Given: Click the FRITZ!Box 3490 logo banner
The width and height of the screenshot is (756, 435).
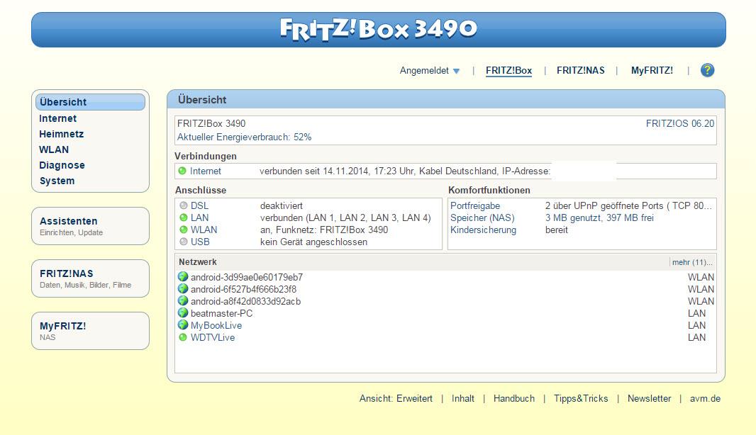Looking at the screenshot, I should 379,29.
